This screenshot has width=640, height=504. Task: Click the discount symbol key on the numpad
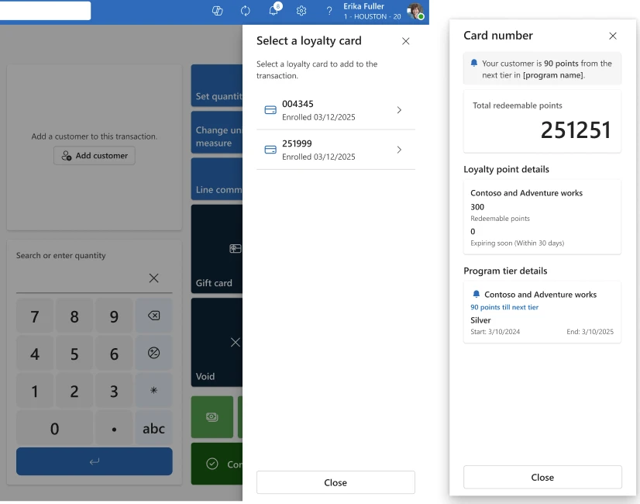153,353
